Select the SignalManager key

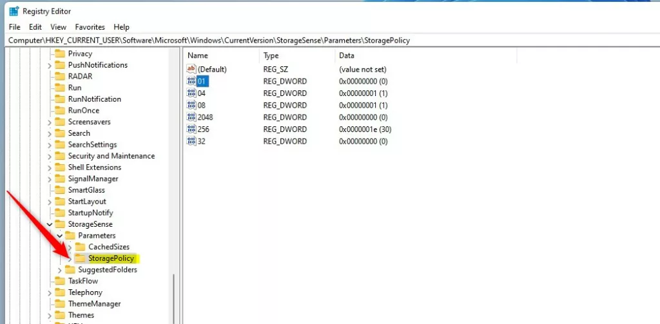(93, 178)
